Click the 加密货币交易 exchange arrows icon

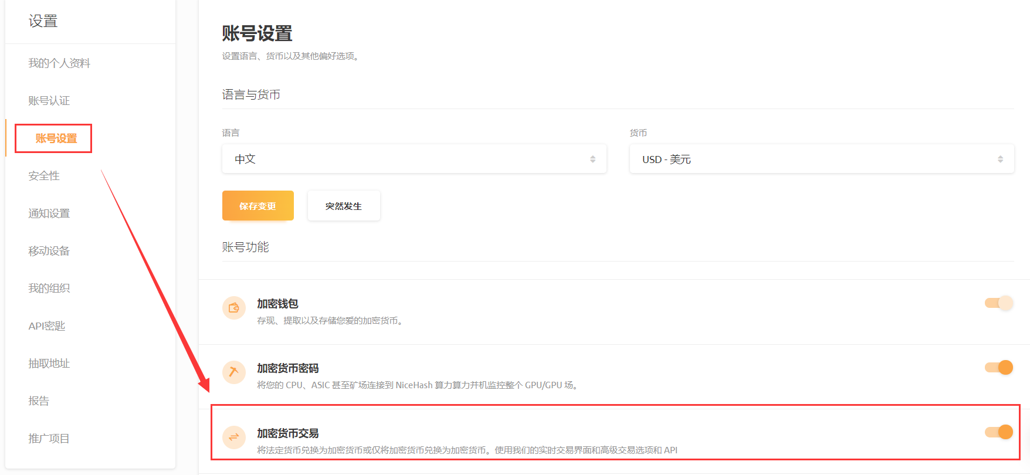tap(234, 437)
